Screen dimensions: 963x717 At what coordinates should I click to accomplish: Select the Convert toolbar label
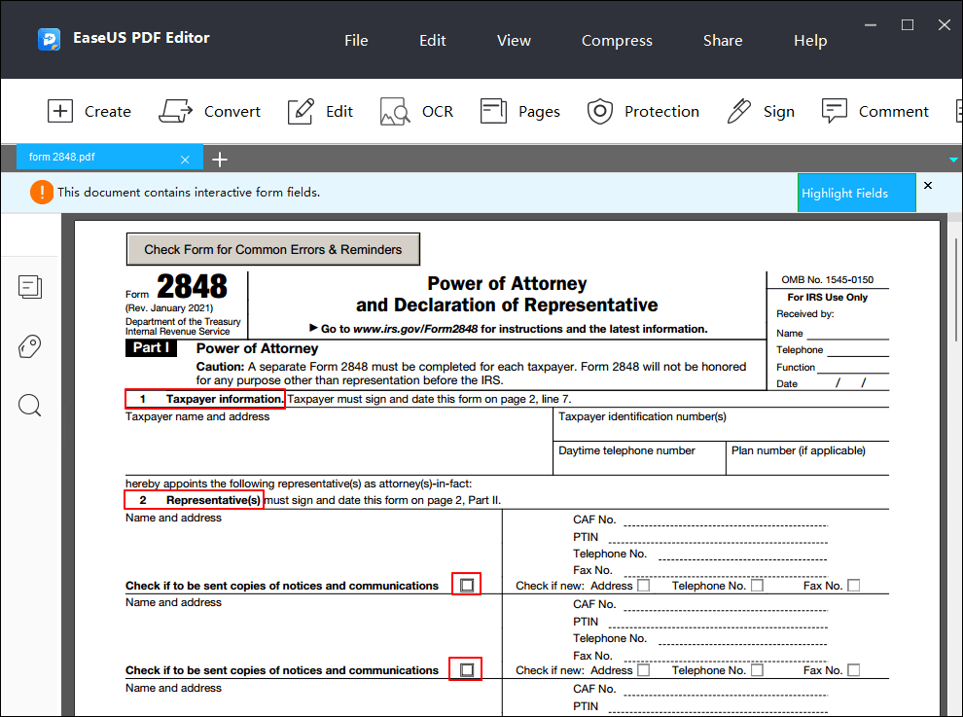[x=232, y=111]
